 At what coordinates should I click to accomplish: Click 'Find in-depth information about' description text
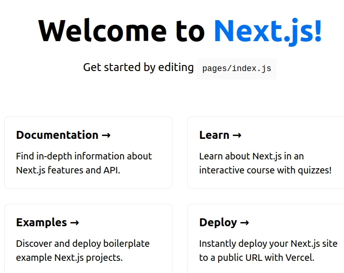(84, 156)
